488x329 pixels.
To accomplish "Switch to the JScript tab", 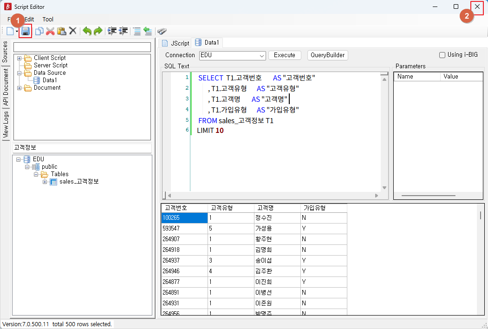I will click(x=176, y=43).
